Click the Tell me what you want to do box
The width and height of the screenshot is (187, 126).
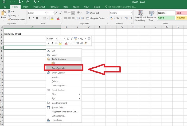tap(120, 7)
